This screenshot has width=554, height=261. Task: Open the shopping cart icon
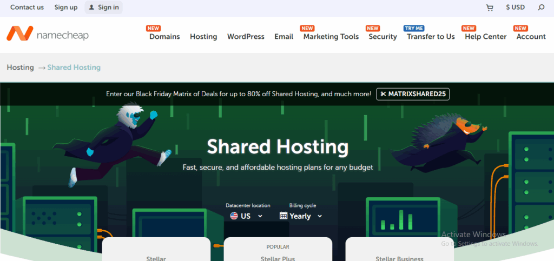(489, 8)
